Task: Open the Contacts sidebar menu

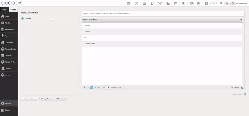Action: pyautogui.click(x=9, y=69)
